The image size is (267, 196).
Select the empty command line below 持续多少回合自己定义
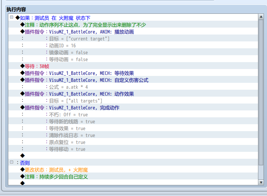pyautogui.click(x=133, y=183)
